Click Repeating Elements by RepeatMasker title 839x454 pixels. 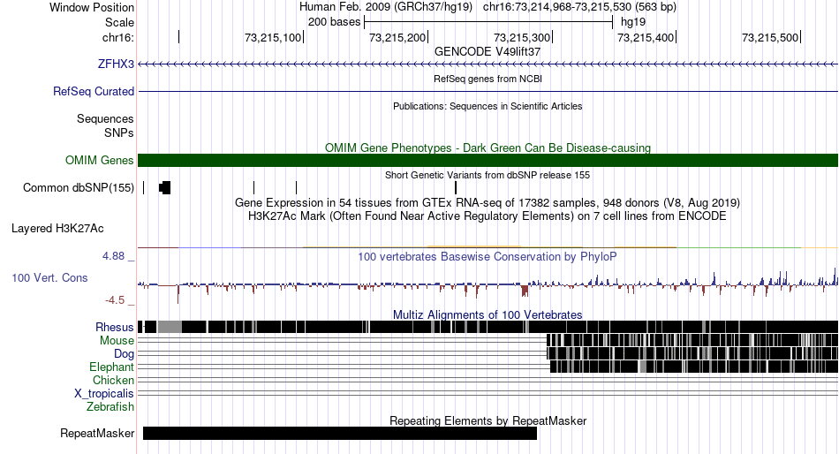[488, 420]
